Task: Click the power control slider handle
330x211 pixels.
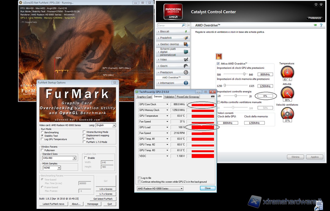Action: [236, 96]
